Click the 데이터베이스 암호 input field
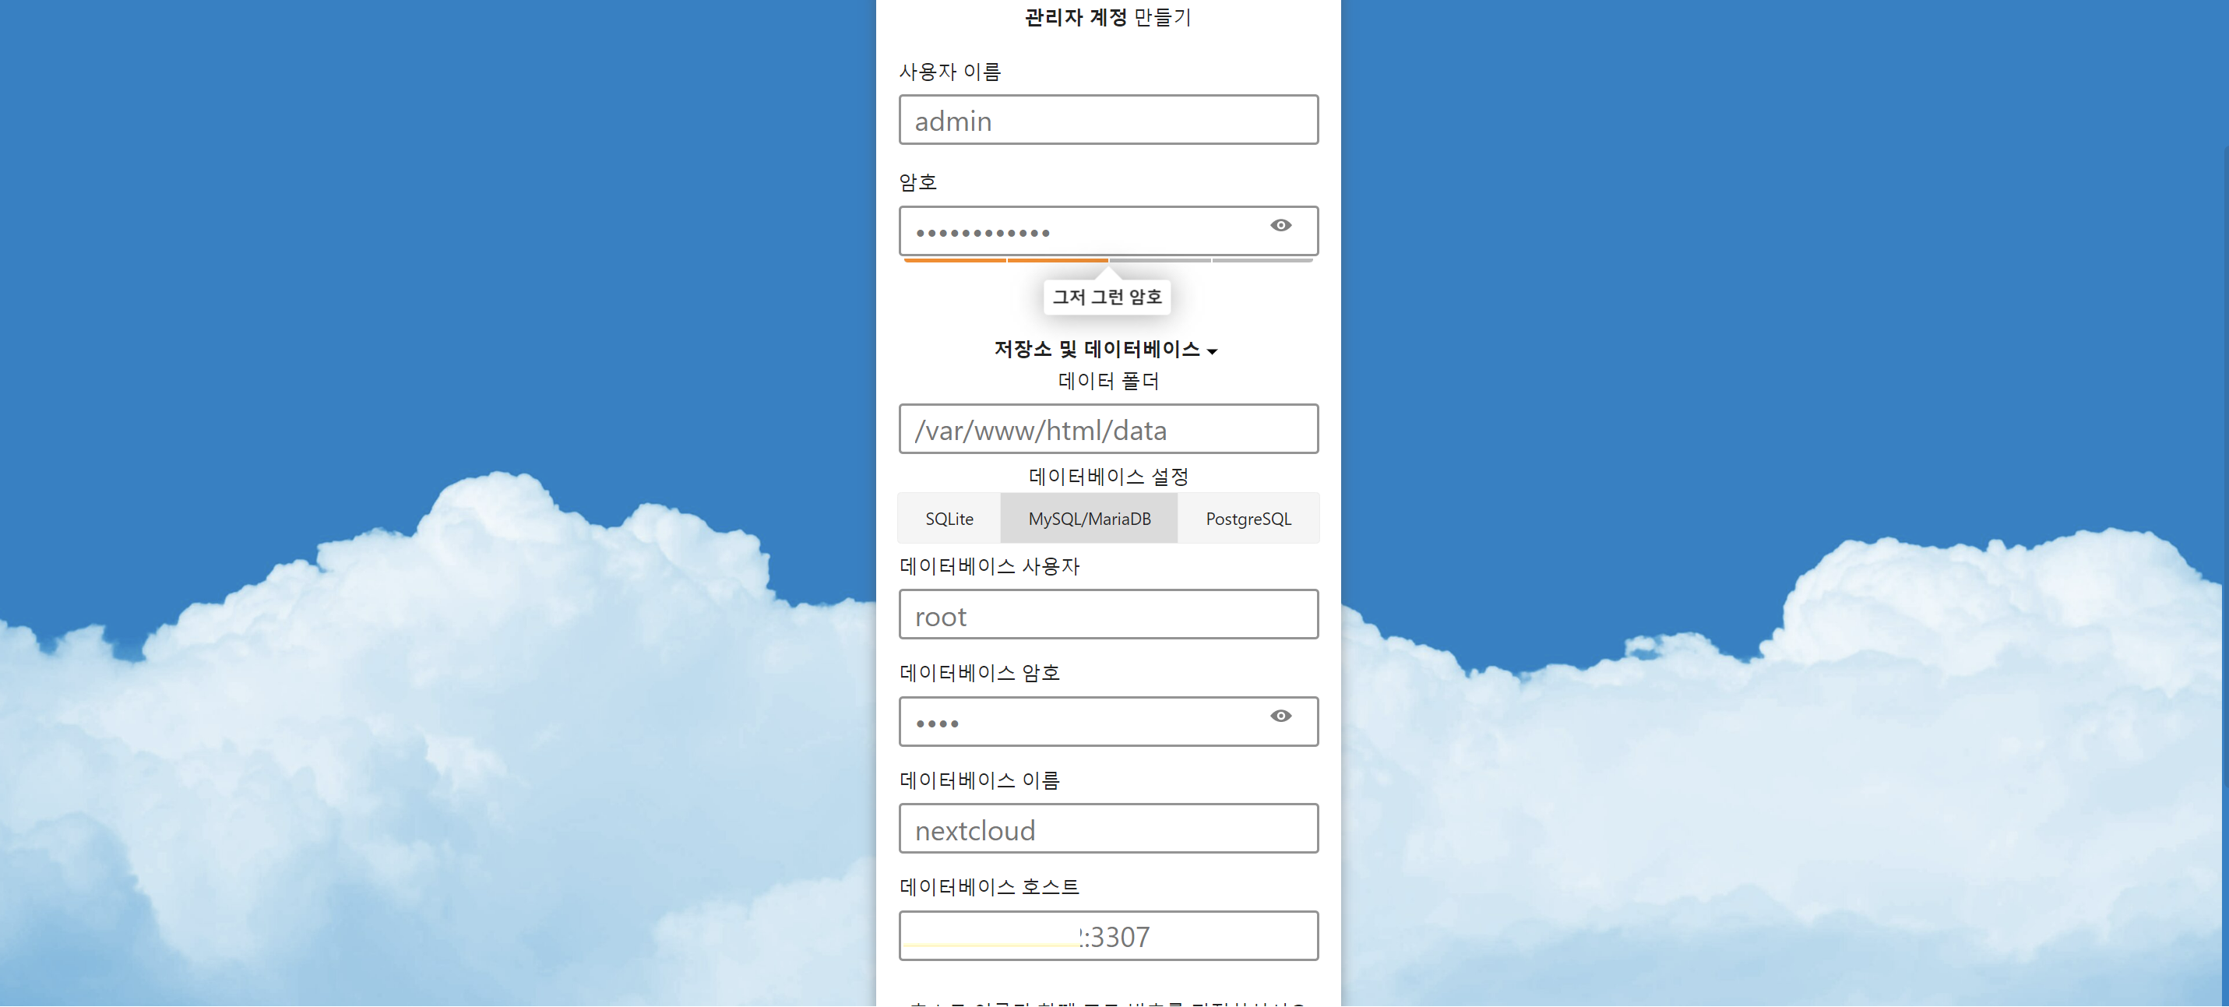Viewport: 2229px width, 1007px height. point(1073,721)
